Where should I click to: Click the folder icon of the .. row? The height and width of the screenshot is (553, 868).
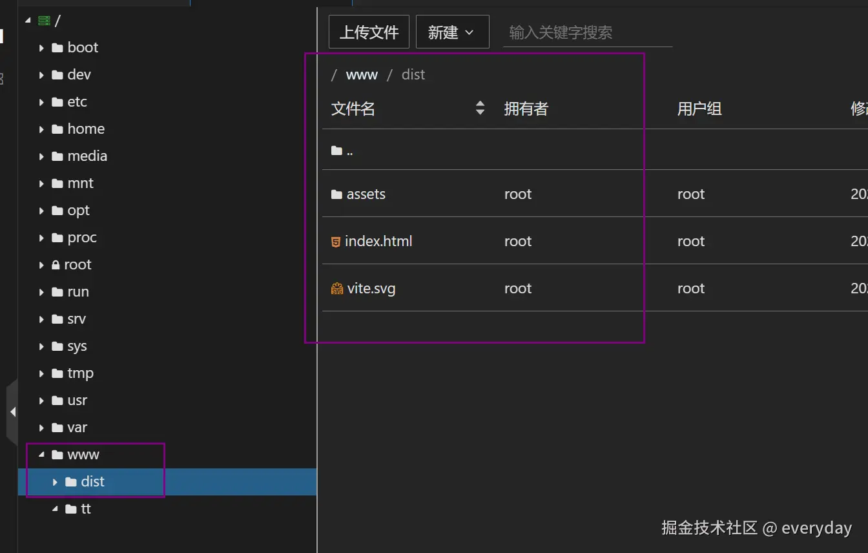pyautogui.click(x=336, y=151)
